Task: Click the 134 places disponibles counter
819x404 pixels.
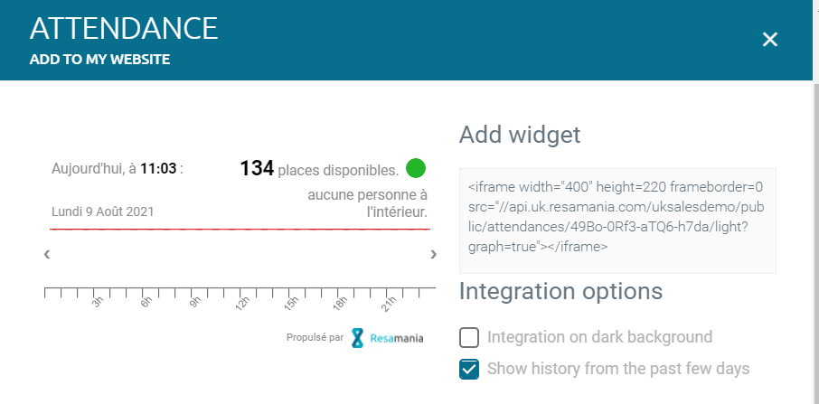Action: point(318,169)
